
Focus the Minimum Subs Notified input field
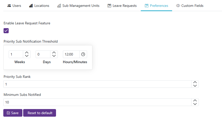coord(97,102)
